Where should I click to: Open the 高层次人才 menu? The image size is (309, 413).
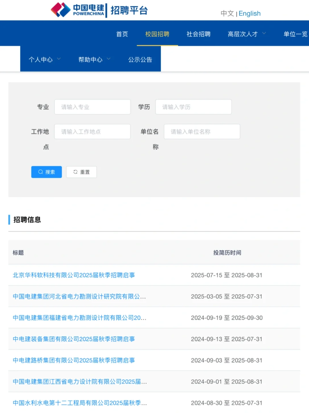(243, 34)
